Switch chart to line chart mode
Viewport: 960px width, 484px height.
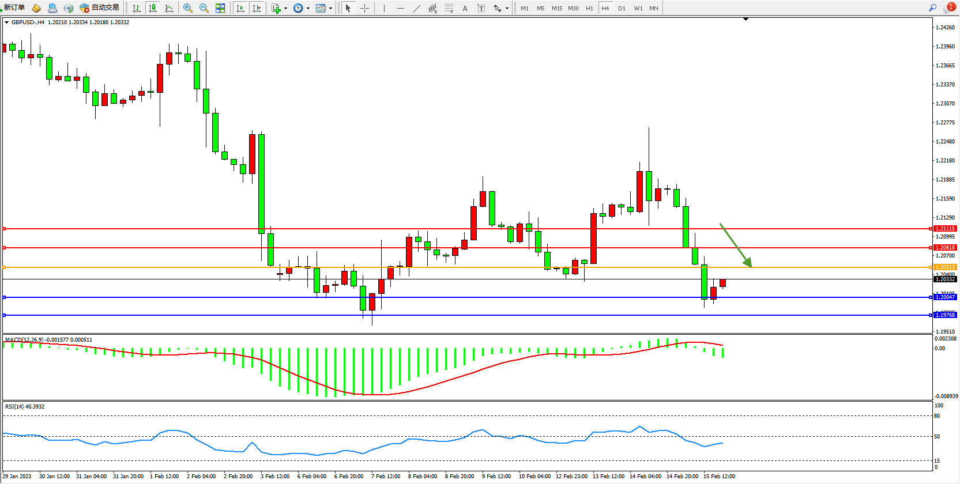point(169,8)
